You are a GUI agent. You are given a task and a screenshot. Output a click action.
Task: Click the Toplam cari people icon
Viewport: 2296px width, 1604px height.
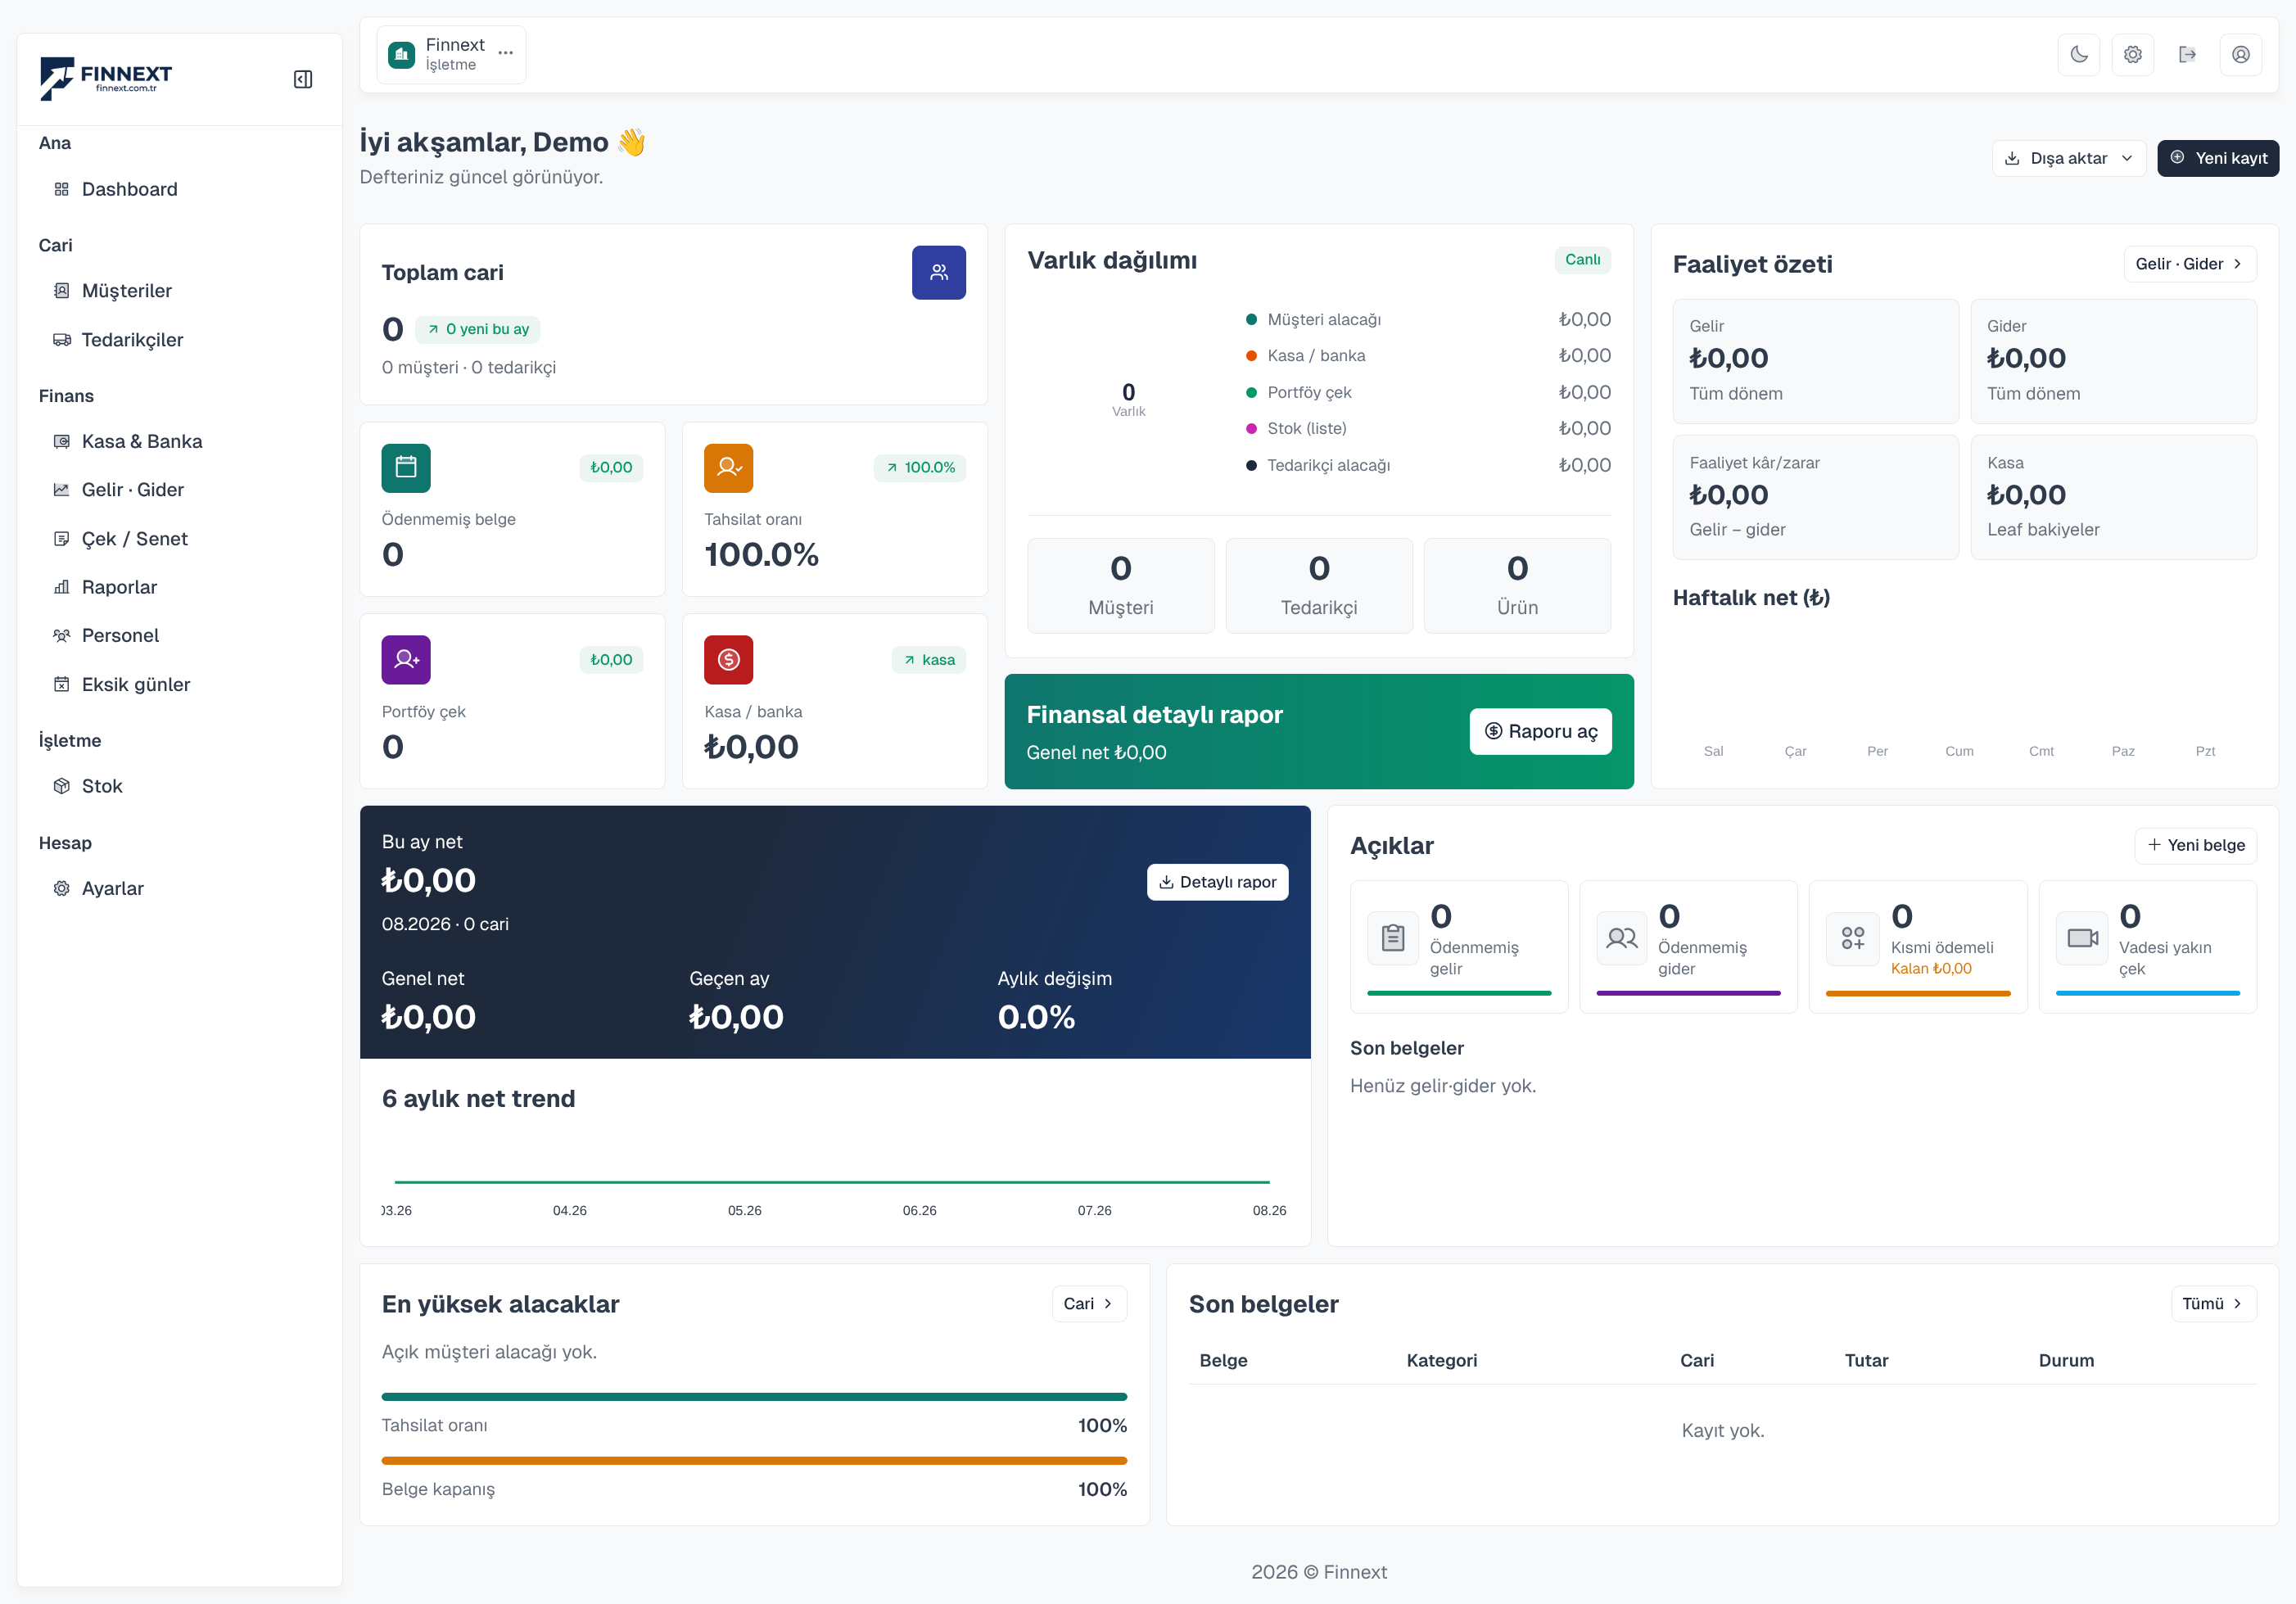pos(939,272)
